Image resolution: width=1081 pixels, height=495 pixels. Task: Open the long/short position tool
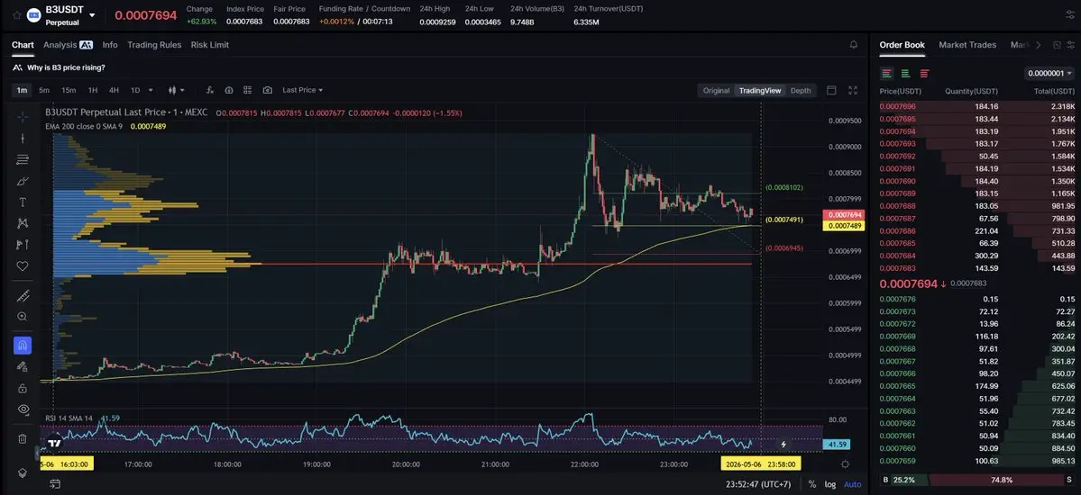coord(23,245)
